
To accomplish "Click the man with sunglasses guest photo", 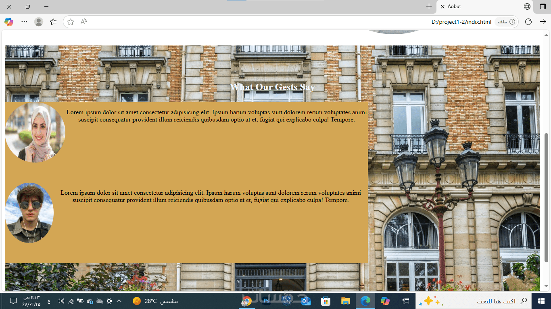I will [29, 213].
